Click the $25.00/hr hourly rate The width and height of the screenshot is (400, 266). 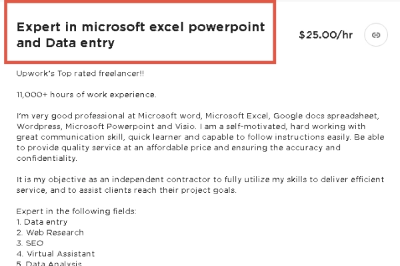pyautogui.click(x=326, y=35)
